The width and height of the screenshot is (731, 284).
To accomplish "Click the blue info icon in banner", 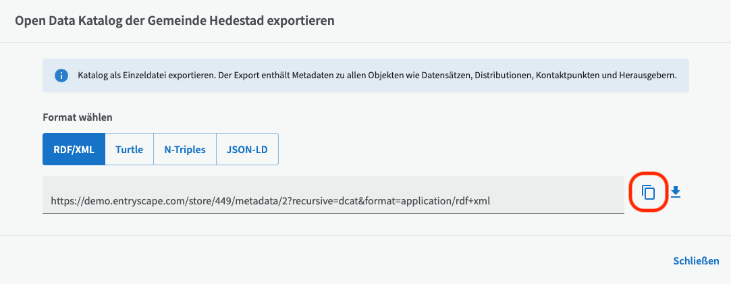I will pos(61,75).
